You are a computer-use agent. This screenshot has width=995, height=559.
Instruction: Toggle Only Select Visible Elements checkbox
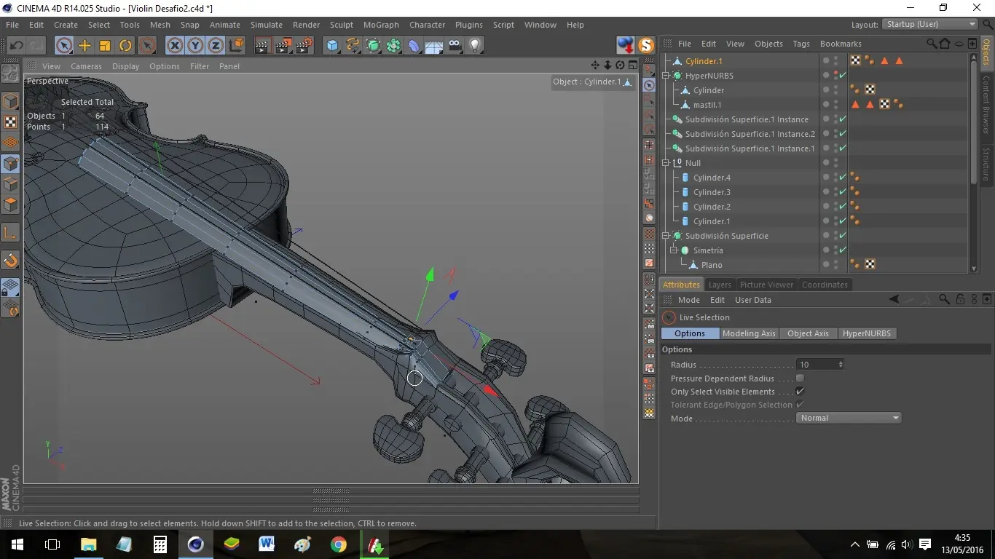pos(800,392)
